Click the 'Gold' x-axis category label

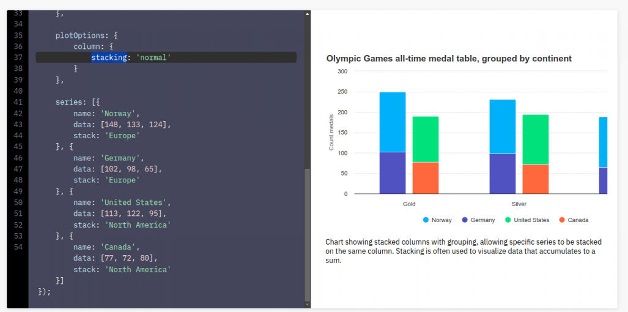409,204
